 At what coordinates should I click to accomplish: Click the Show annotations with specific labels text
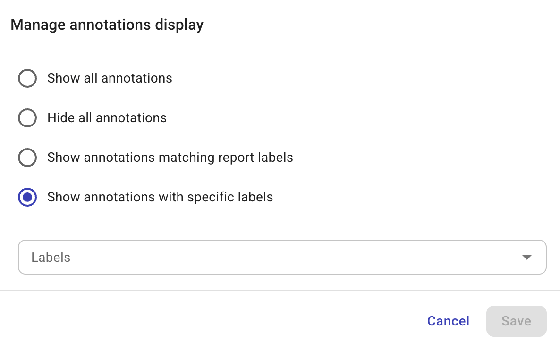click(160, 197)
